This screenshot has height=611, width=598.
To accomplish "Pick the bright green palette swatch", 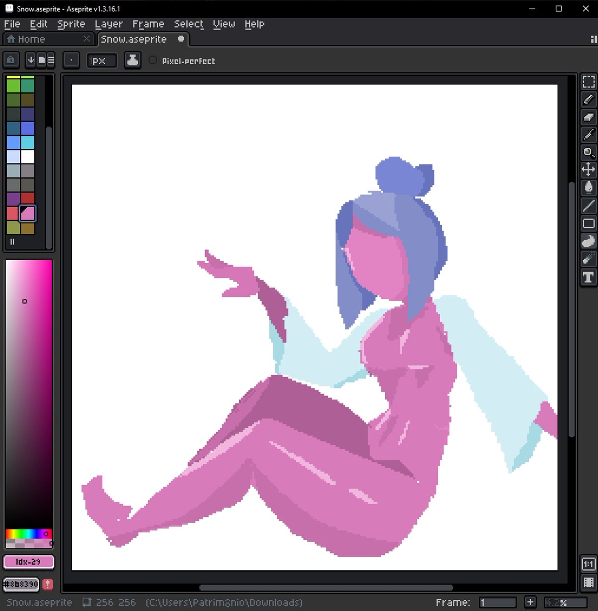I will (13, 86).
